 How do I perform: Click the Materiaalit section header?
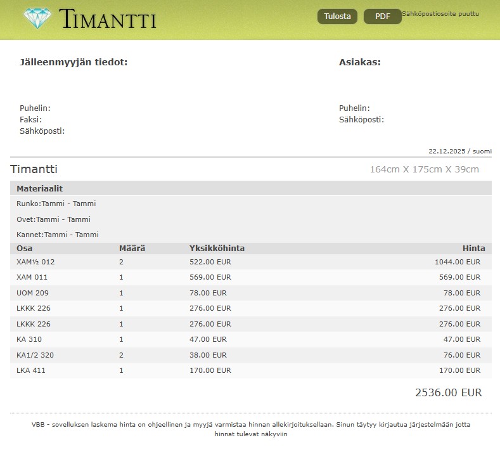tap(39, 188)
